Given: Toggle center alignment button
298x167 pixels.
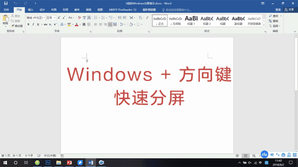Looking at the screenshot, I should [x=101, y=25].
